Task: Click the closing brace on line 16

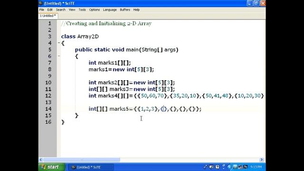Action: (x=63, y=122)
